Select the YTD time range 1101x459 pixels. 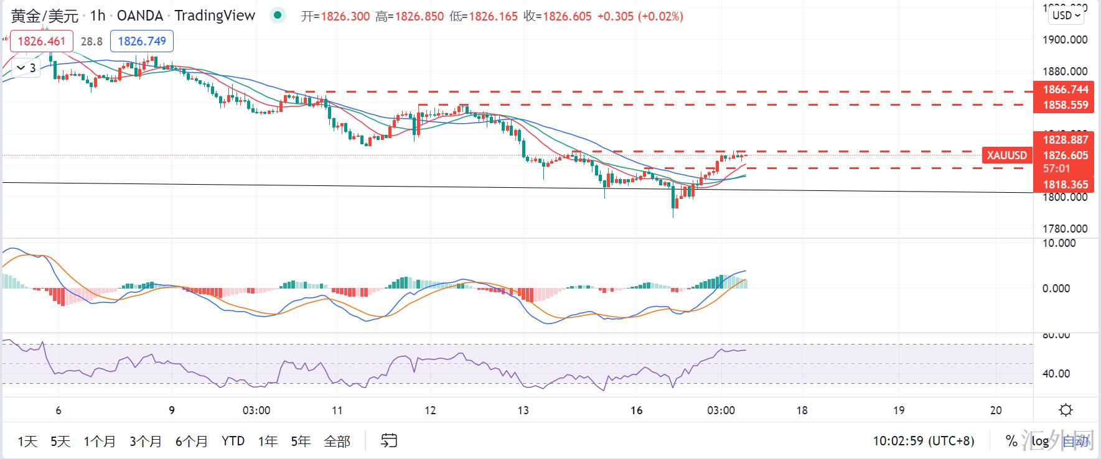click(x=233, y=441)
